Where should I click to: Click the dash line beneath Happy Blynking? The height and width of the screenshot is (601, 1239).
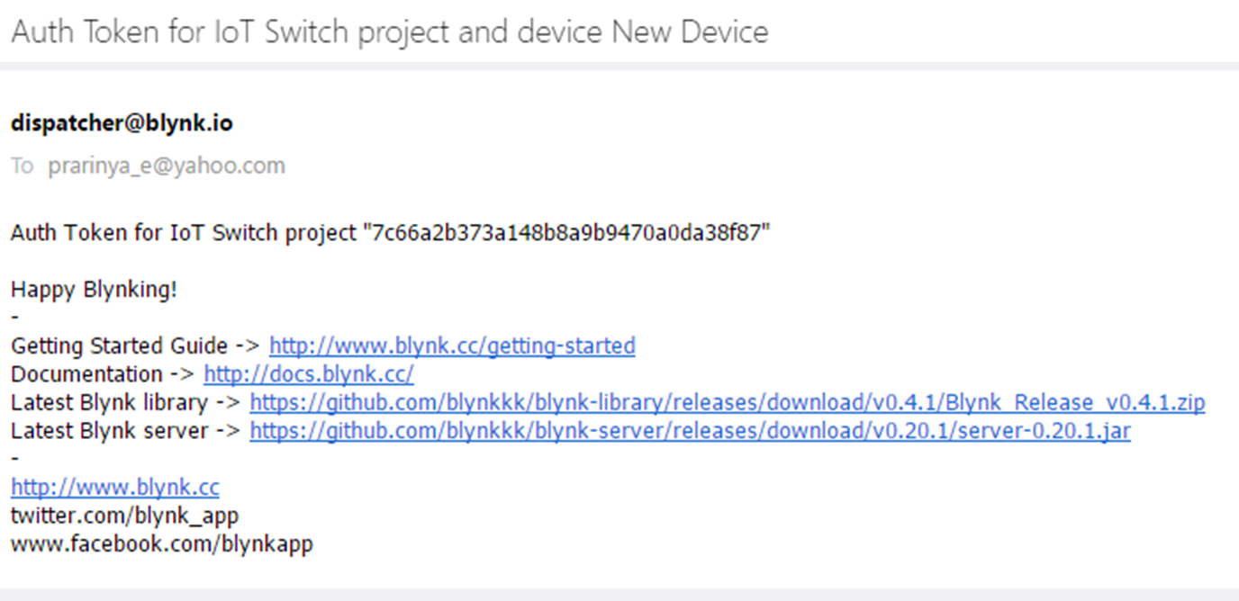click(14, 318)
